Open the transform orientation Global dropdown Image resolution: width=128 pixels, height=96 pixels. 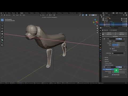point(43,15)
